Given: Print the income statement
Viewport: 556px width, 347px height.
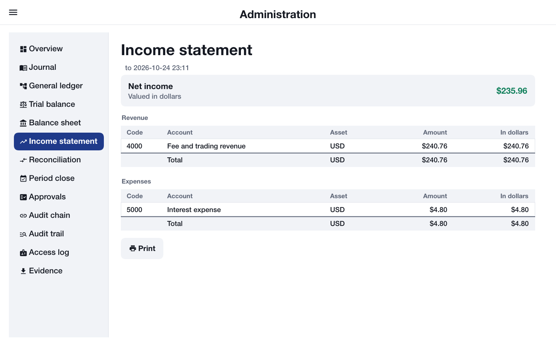Looking at the screenshot, I should coord(142,248).
